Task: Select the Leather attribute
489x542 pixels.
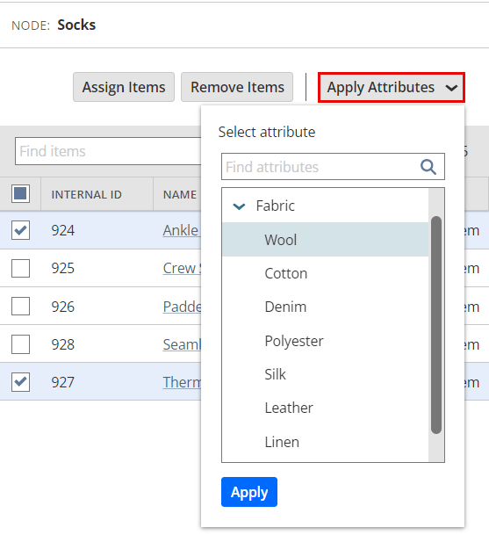Action: click(326, 408)
